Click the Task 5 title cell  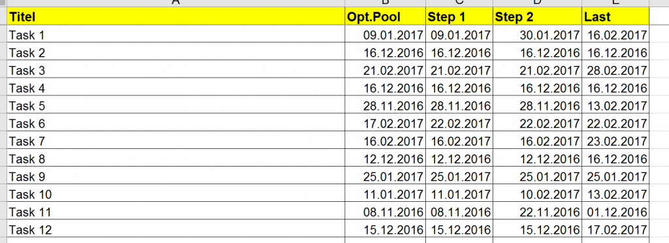[176, 106]
